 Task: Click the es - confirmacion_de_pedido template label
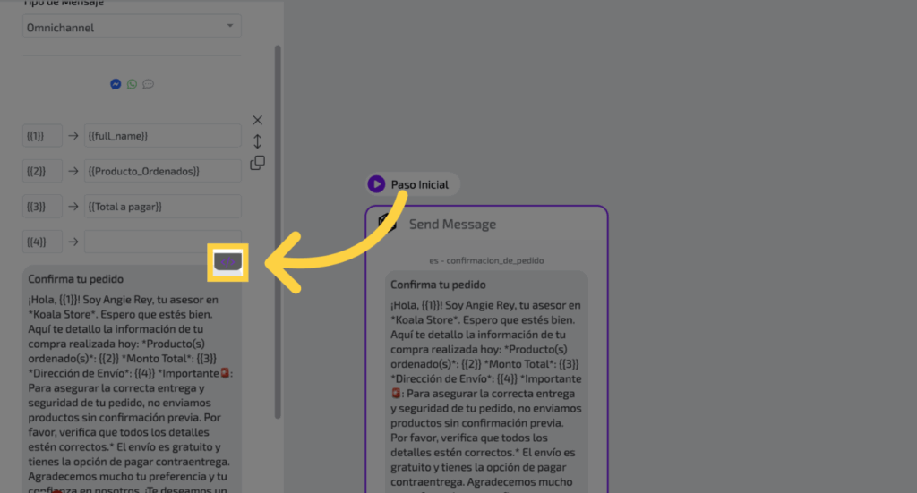click(x=486, y=260)
